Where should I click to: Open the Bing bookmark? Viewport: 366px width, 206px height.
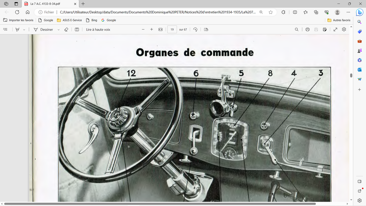pyautogui.click(x=91, y=20)
